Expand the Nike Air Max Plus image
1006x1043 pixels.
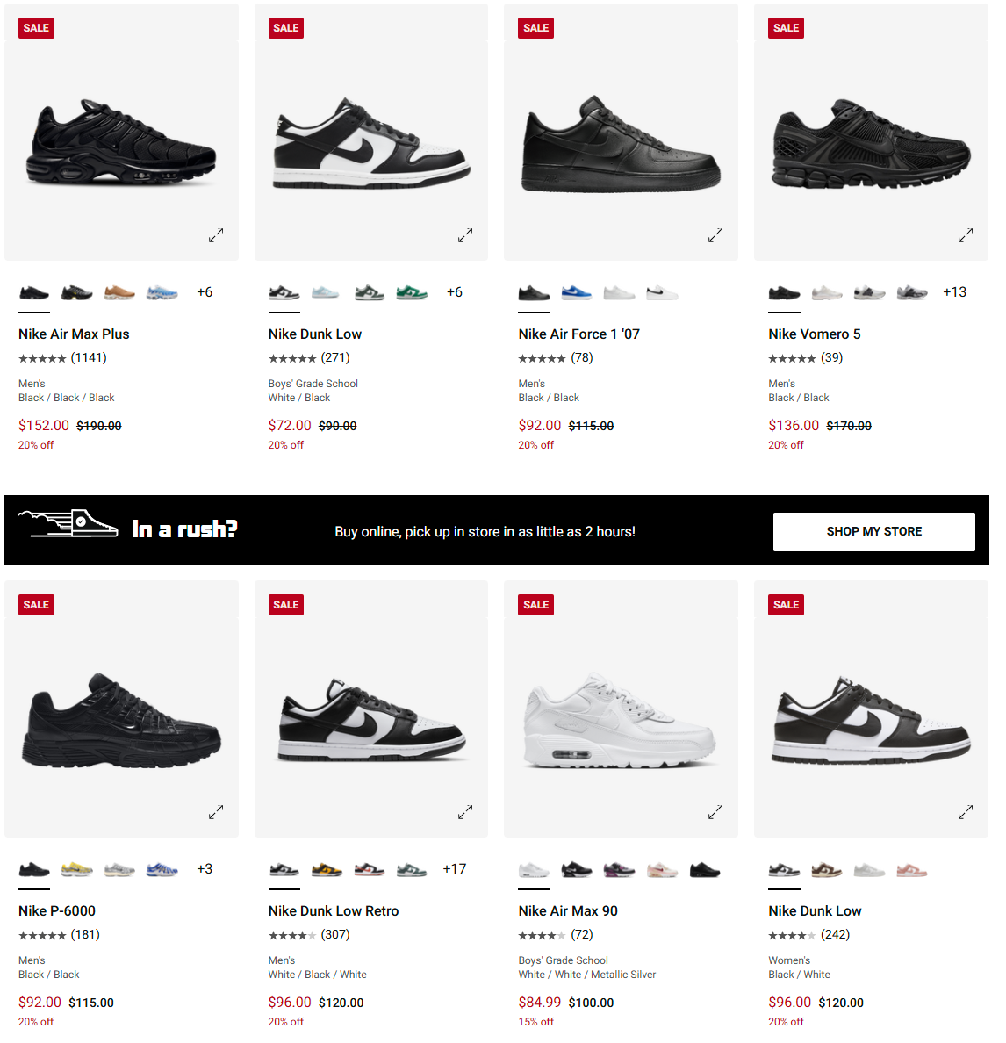click(216, 235)
